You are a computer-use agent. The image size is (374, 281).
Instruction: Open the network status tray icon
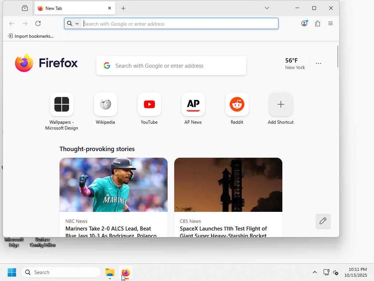tap(326, 272)
